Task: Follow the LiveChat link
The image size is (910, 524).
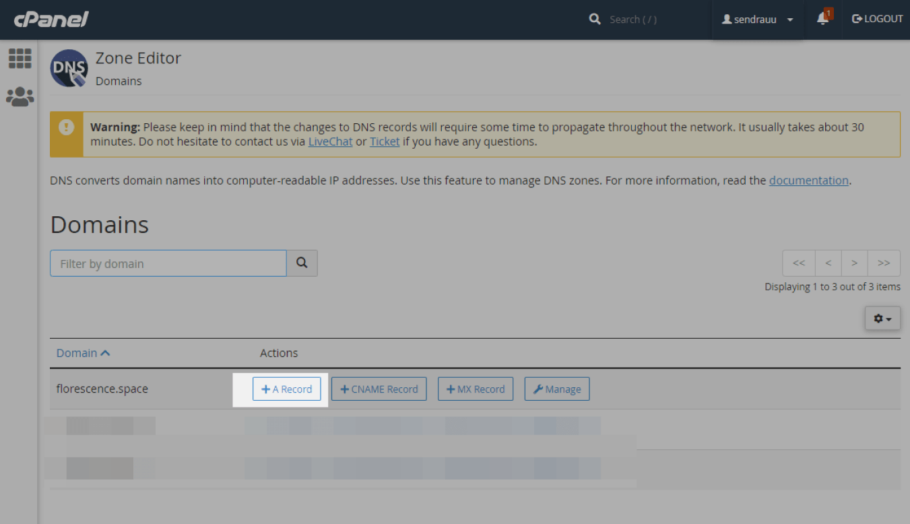Action: [330, 141]
